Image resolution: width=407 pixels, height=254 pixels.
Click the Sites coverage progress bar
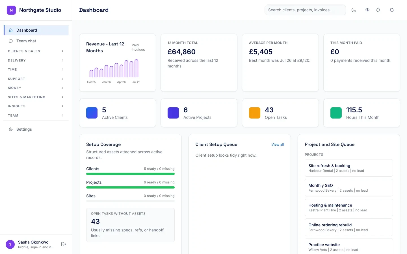pyautogui.click(x=130, y=201)
